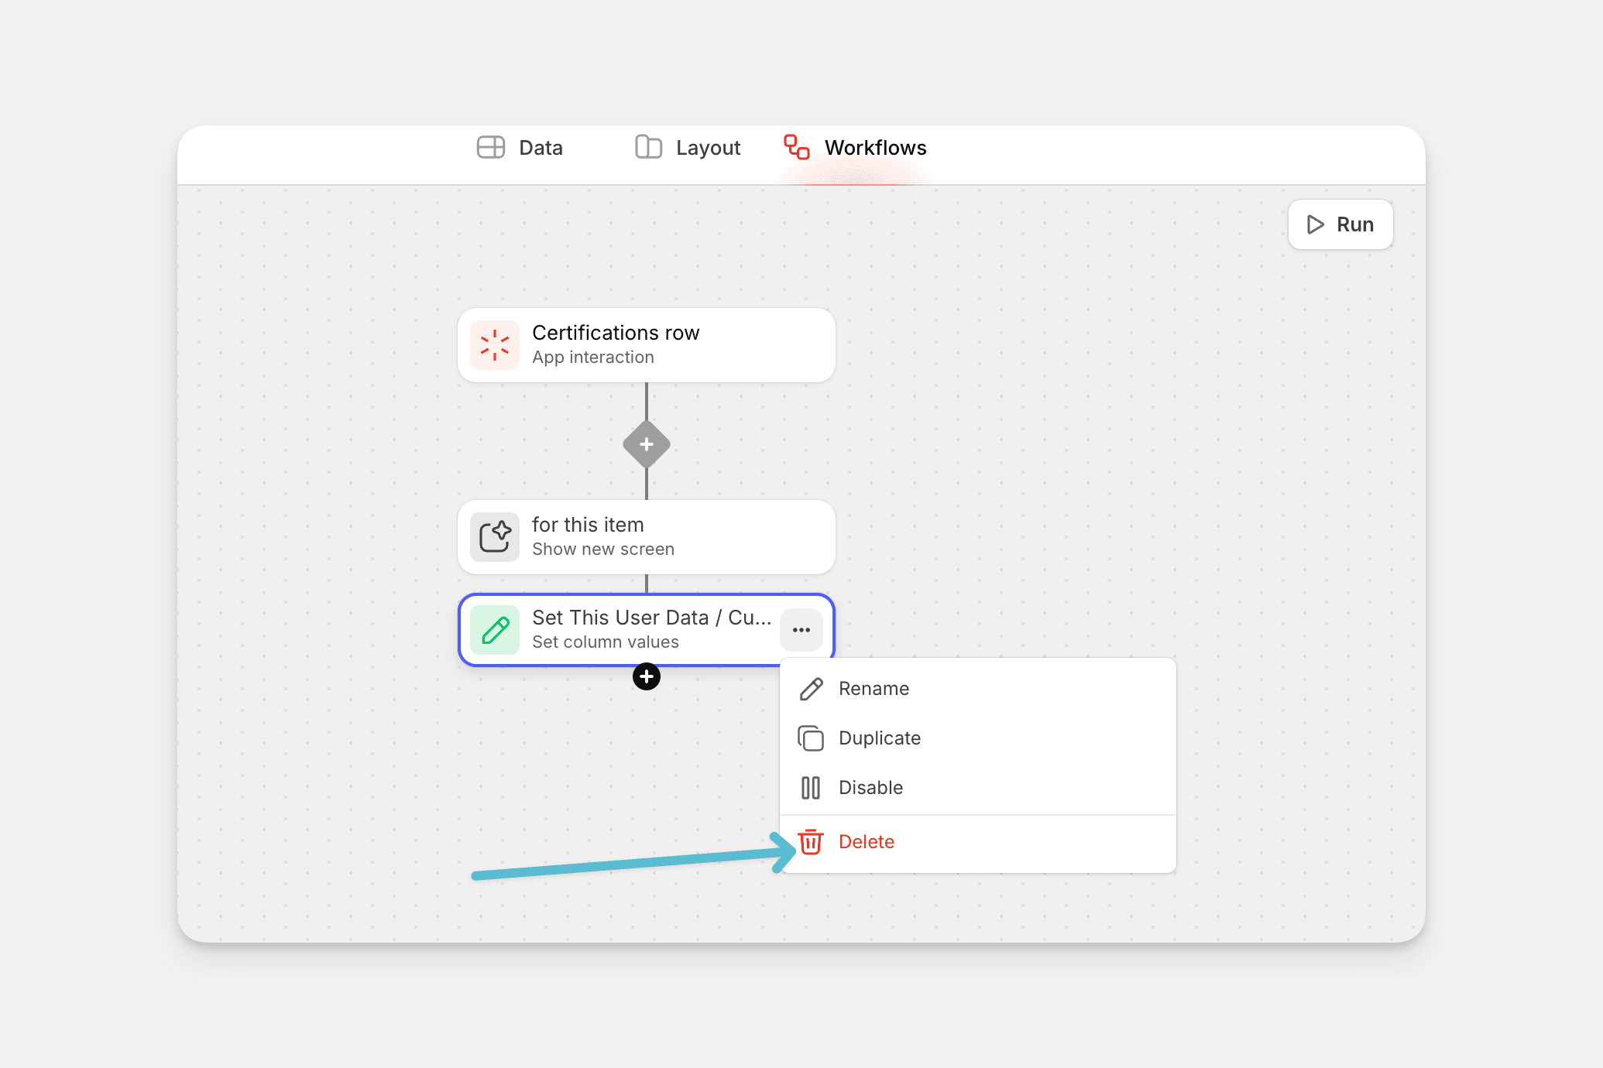Click the Show new screen action icon

point(495,537)
